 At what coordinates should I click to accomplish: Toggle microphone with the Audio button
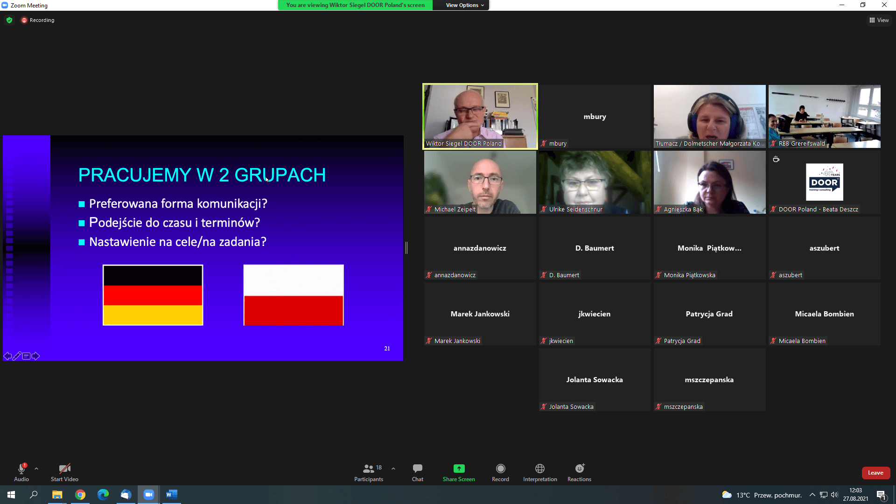pos(21,472)
